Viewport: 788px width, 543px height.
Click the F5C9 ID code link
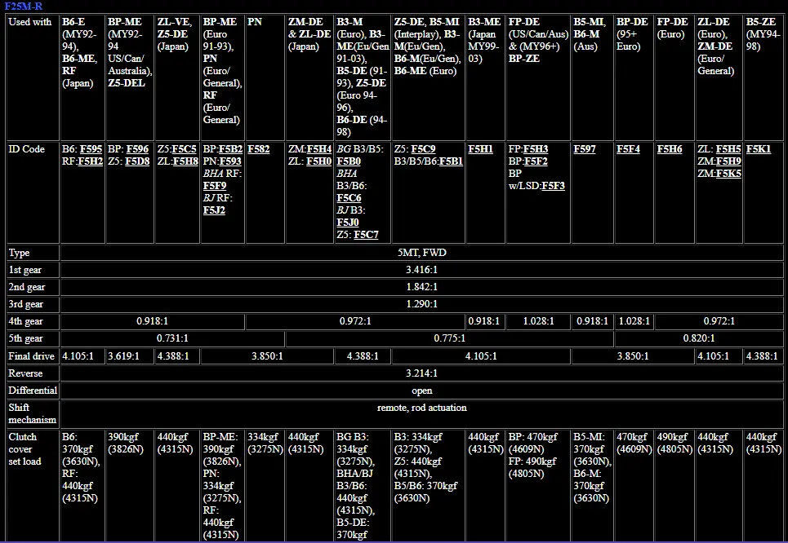pos(423,149)
